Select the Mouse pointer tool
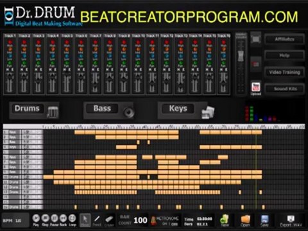 85,220
